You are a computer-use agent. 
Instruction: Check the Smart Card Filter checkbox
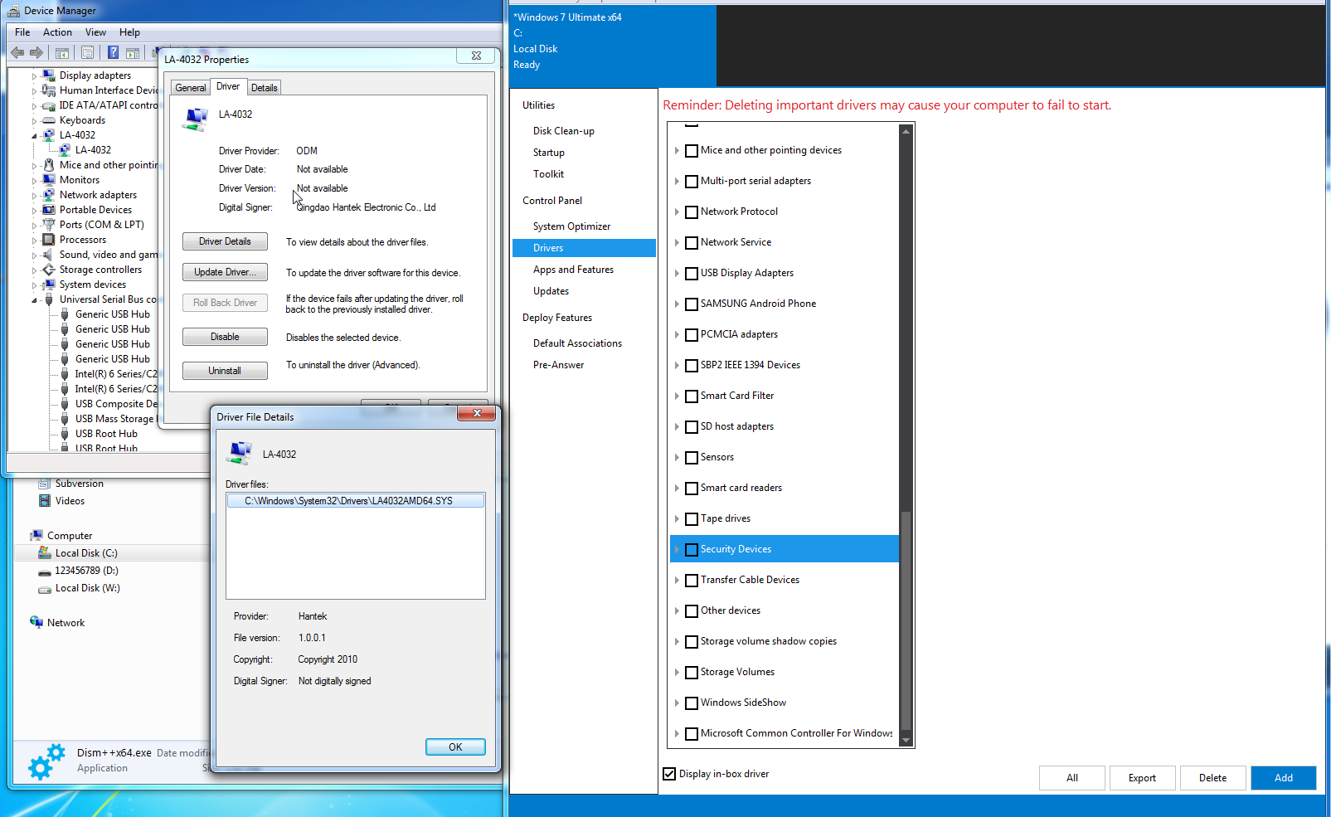point(692,396)
